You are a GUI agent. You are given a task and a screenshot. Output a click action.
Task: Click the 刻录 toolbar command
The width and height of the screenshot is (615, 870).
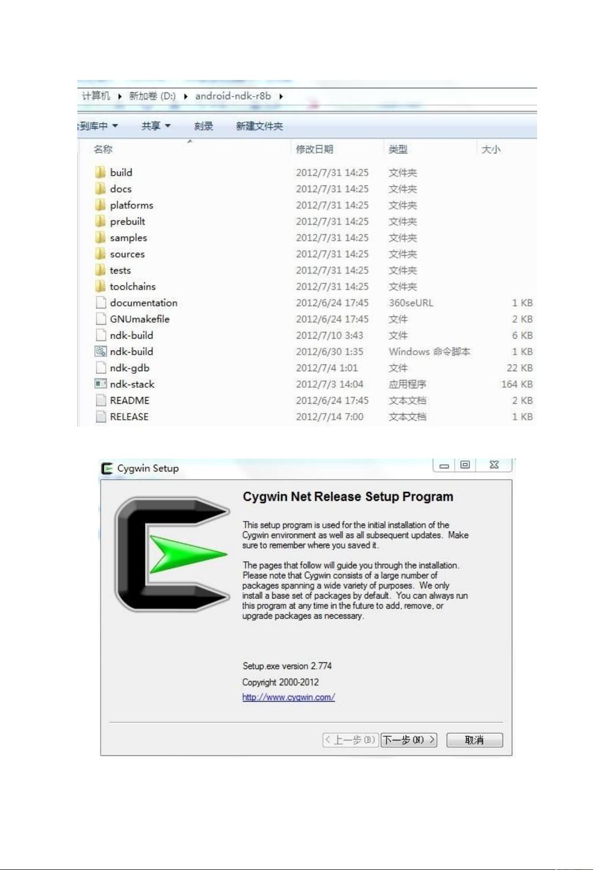click(x=204, y=126)
